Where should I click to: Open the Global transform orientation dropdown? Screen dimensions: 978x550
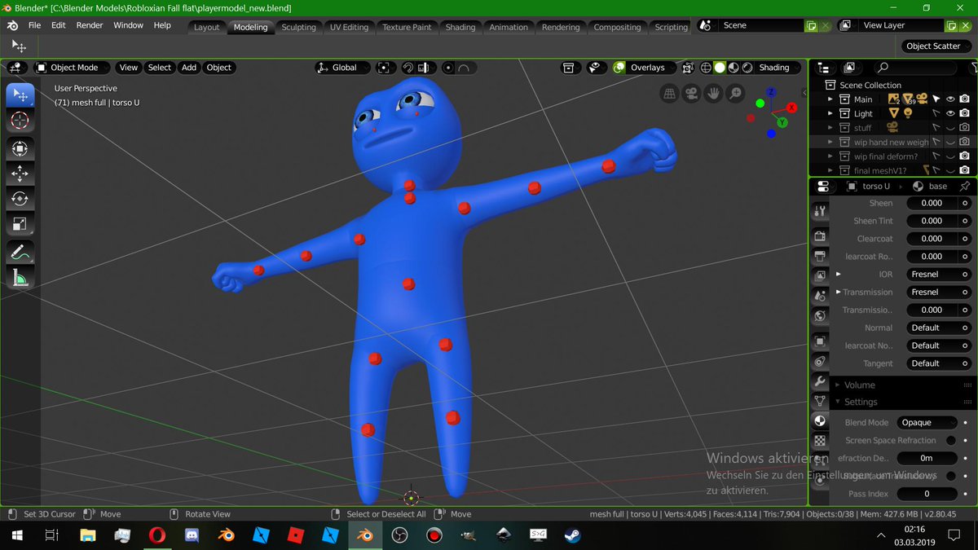point(343,68)
